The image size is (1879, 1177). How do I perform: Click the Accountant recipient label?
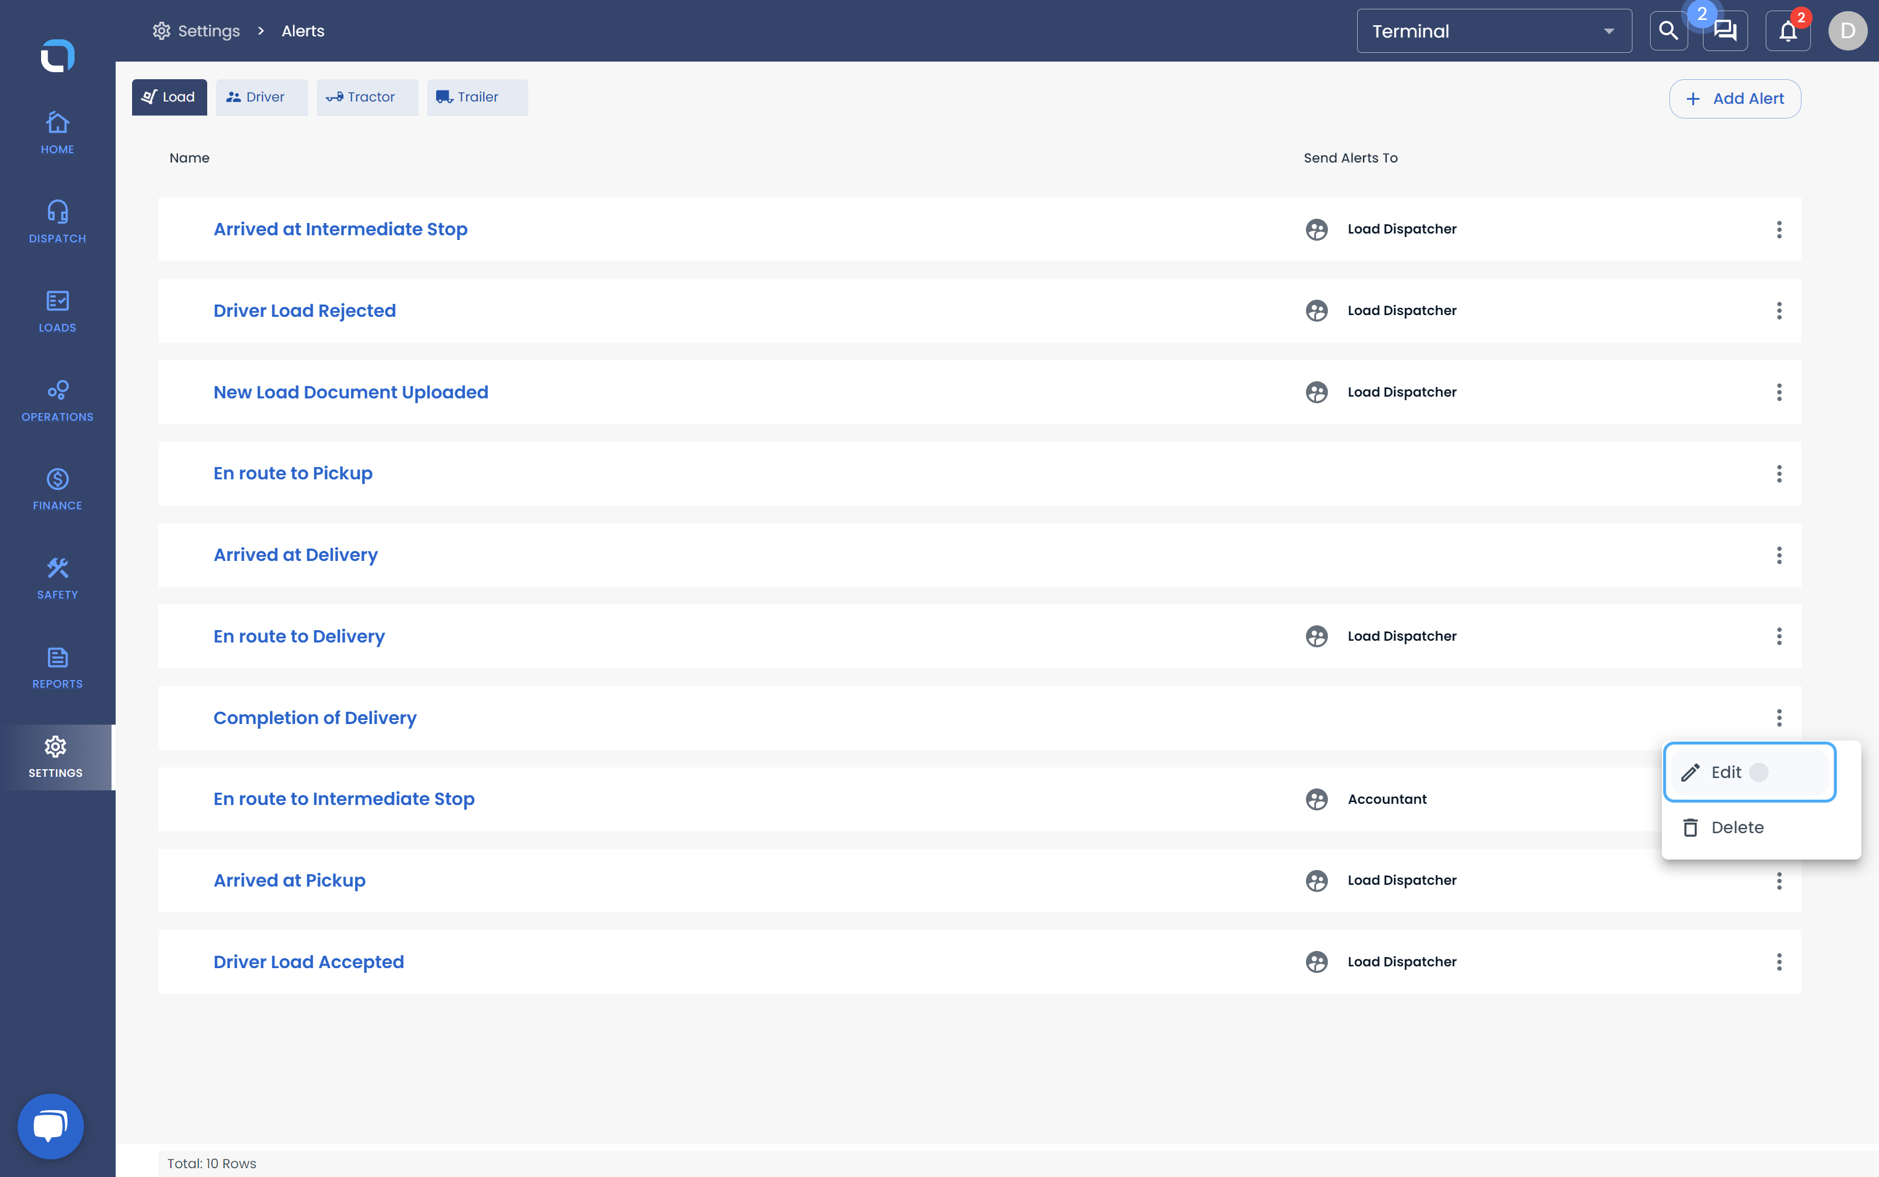point(1387,799)
